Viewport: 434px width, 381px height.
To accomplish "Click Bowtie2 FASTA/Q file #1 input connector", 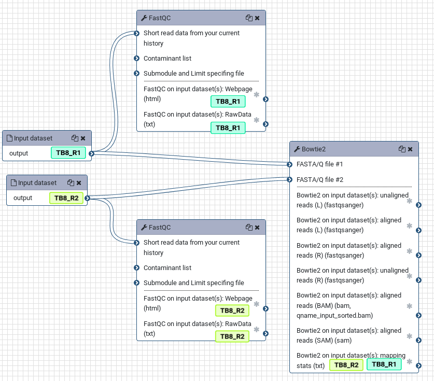I will pos(289,165).
